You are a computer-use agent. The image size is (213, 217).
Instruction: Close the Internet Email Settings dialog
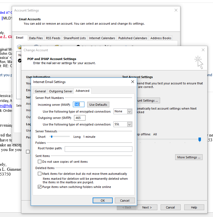click(132, 82)
